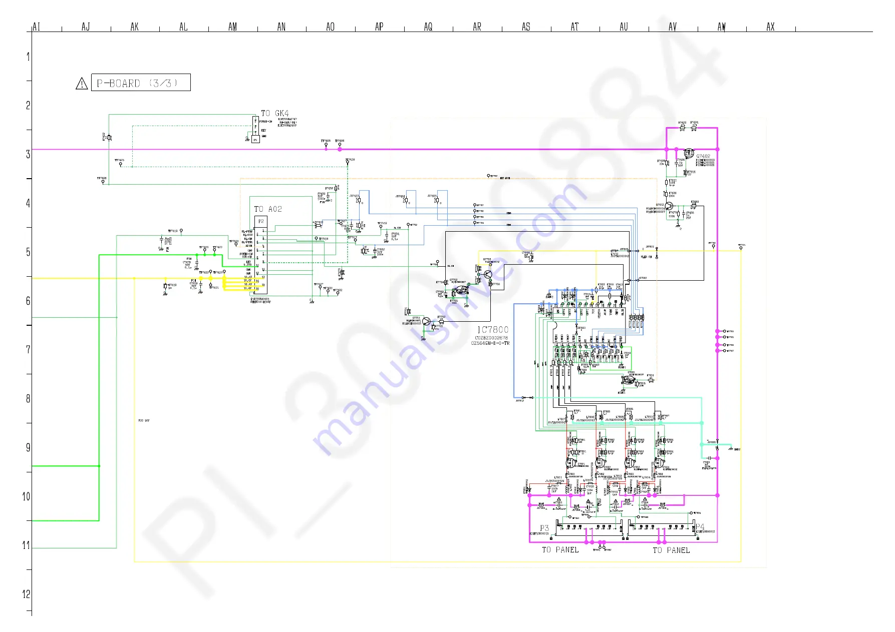The image size is (895, 632).
Task: Click the "TO GK4" connector label
Action: [x=275, y=114]
